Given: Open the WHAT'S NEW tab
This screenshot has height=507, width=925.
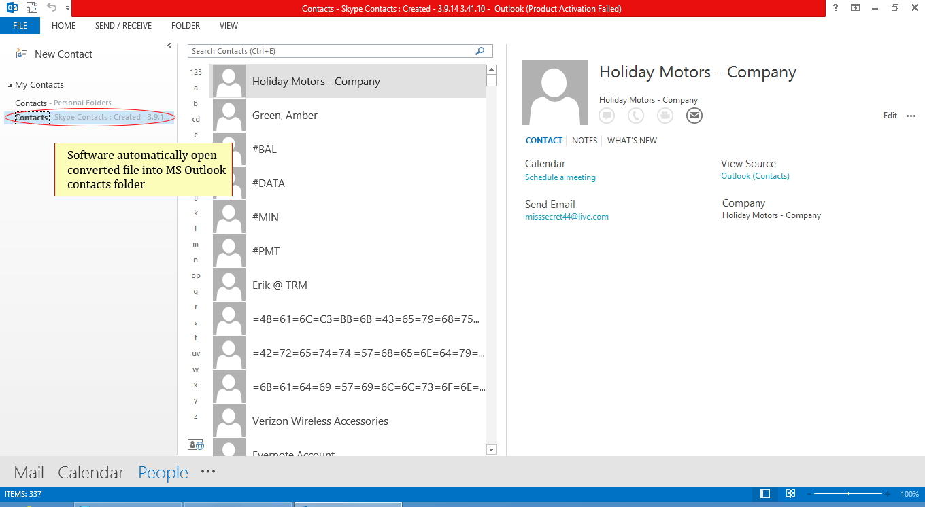Looking at the screenshot, I should tap(633, 141).
